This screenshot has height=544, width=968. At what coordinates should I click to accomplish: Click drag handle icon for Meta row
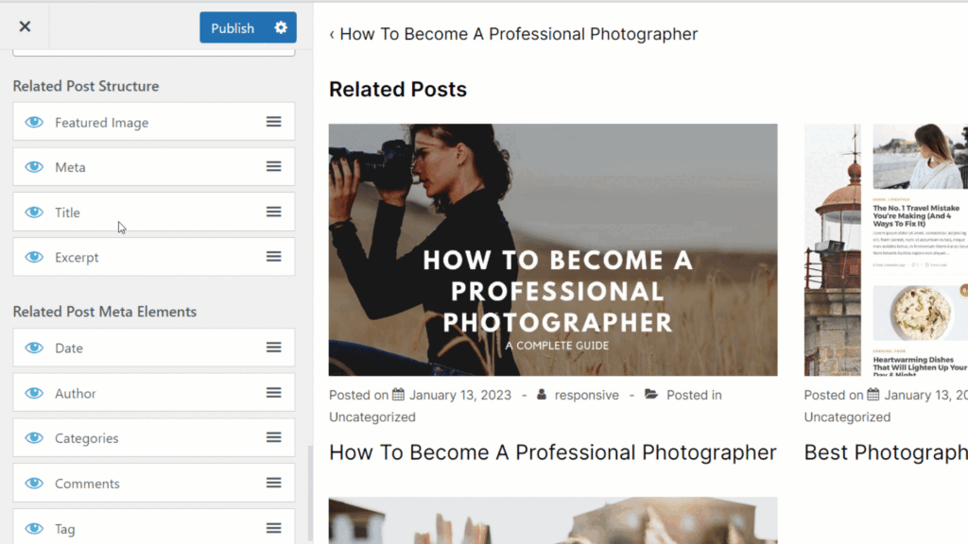[x=273, y=166]
